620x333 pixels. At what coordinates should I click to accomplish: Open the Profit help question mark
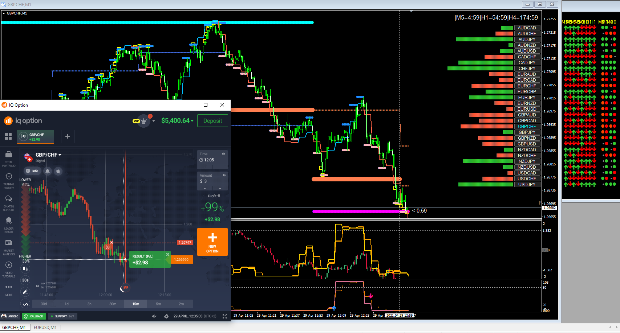[219, 196]
